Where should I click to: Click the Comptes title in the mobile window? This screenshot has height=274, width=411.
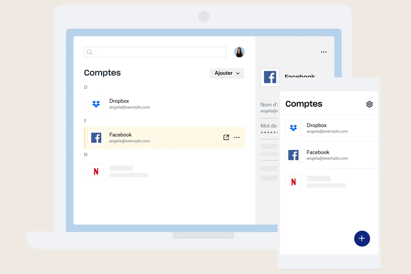304,104
